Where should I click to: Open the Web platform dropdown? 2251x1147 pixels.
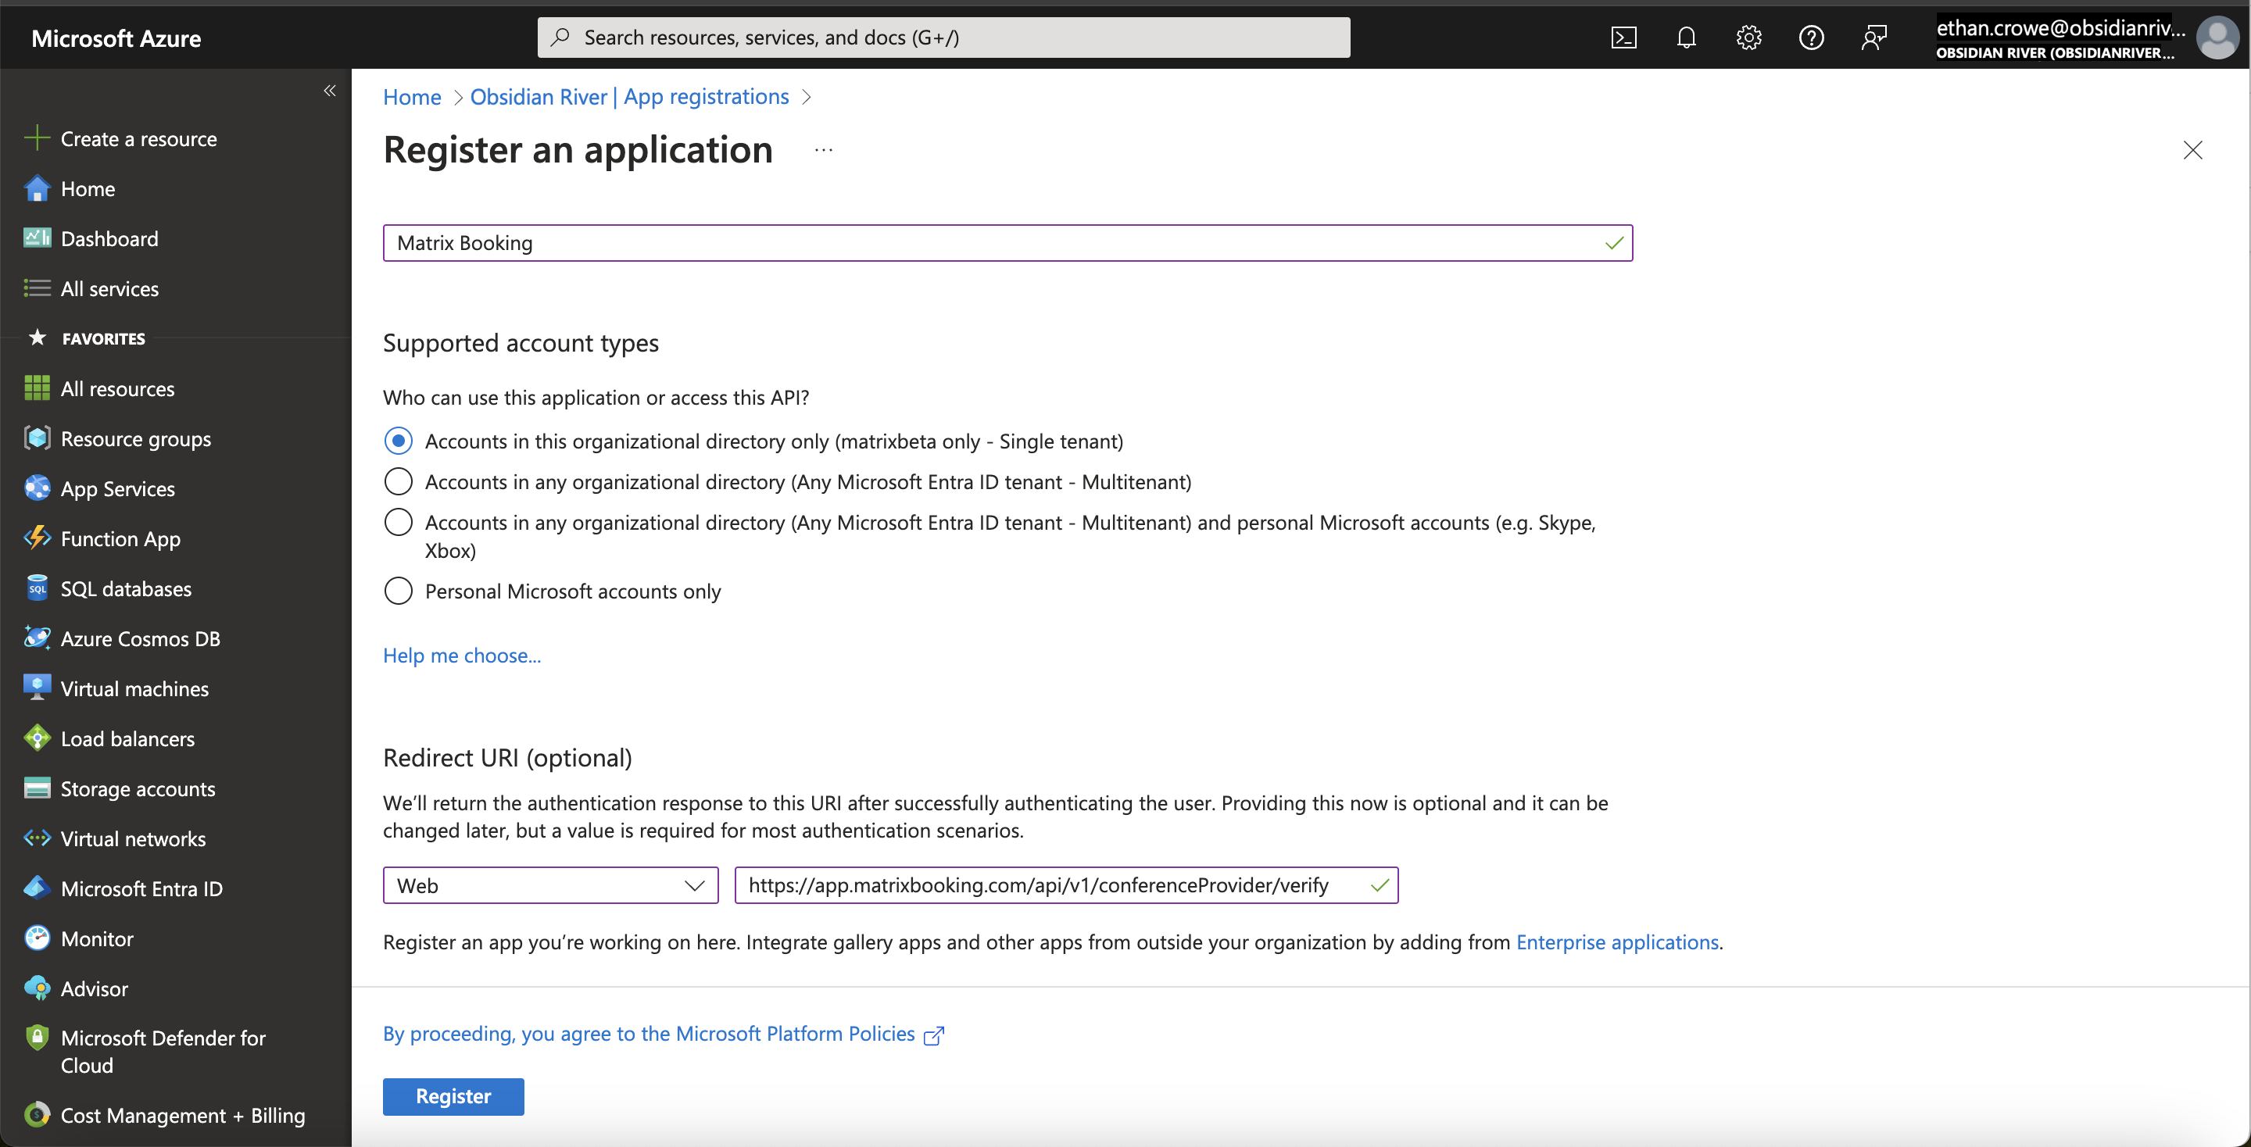click(549, 885)
